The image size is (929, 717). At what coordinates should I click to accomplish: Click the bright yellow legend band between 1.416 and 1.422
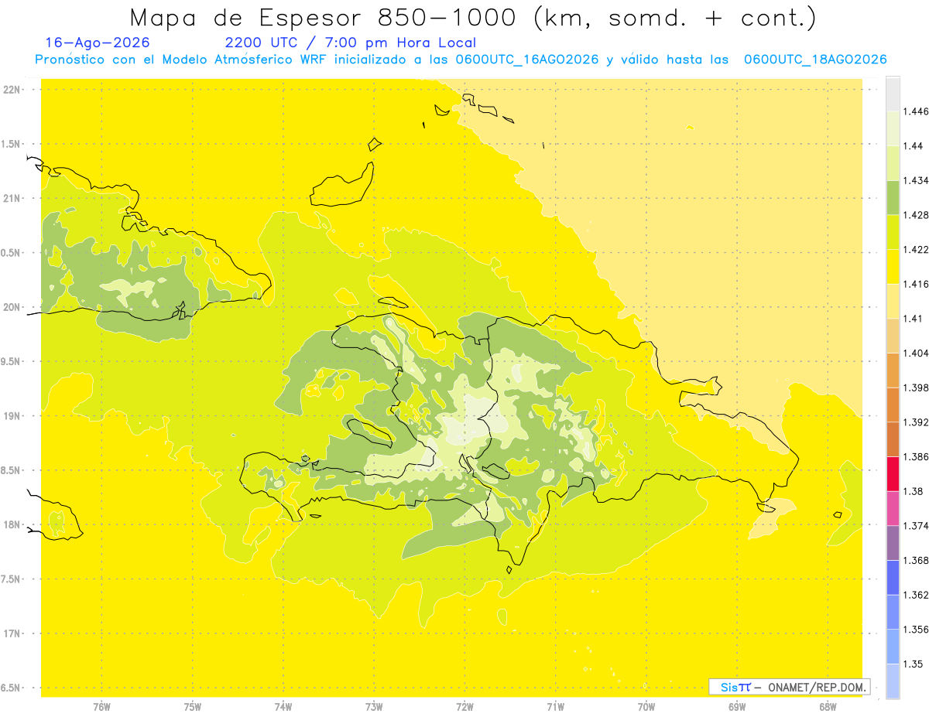point(893,266)
